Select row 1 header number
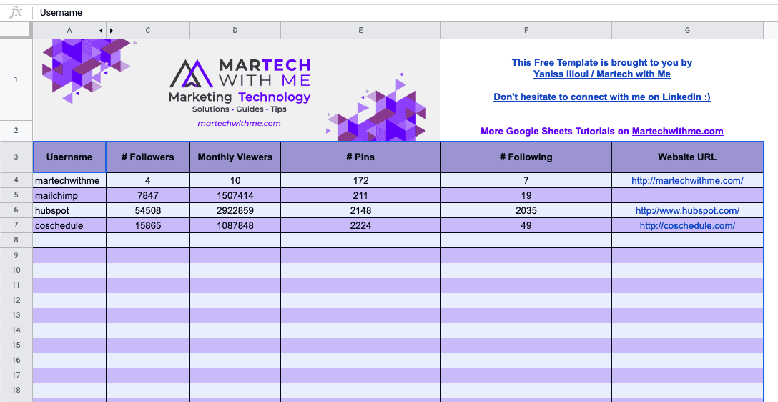Viewport: 778px width, 402px height. point(16,79)
